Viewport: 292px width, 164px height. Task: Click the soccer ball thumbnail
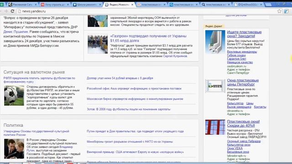point(14,96)
